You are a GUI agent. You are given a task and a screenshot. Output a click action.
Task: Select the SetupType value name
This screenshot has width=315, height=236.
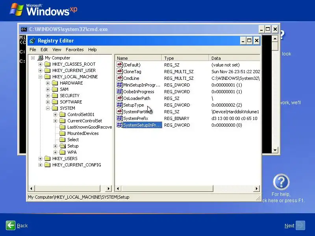coord(133,105)
